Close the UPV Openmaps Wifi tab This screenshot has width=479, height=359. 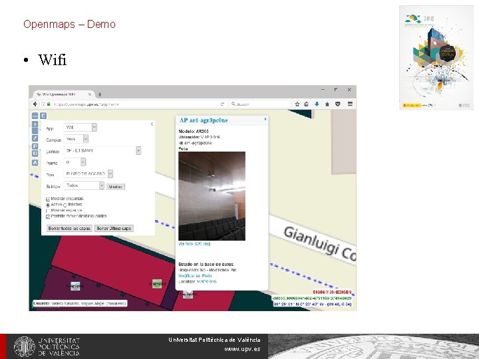[90, 94]
